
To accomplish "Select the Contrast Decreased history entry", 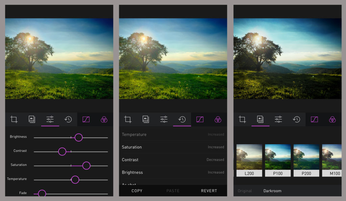I will coord(173,160).
